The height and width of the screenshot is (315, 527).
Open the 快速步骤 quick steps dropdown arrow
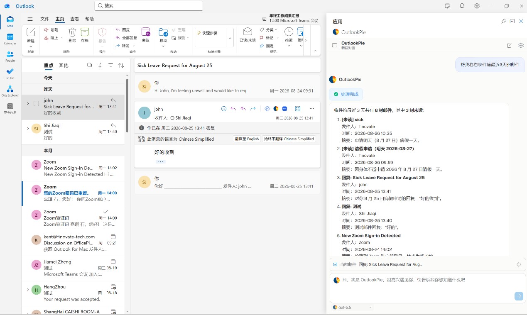click(x=230, y=38)
